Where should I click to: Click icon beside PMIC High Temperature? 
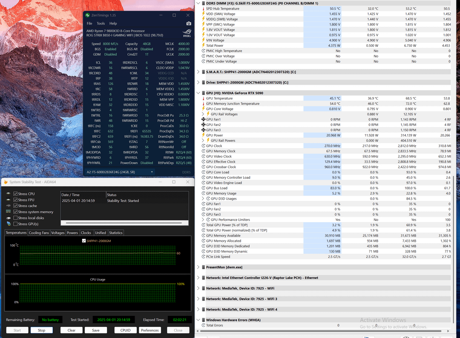click(203, 51)
